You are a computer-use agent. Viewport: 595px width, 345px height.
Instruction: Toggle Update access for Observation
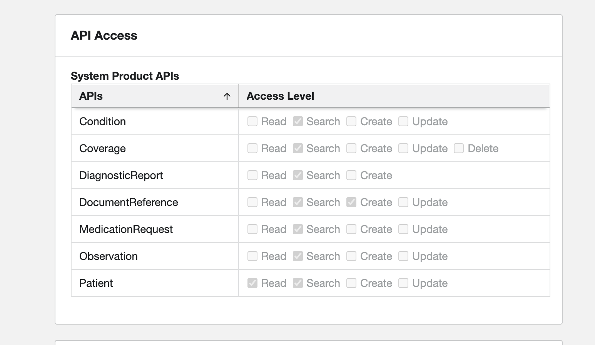tap(403, 256)
